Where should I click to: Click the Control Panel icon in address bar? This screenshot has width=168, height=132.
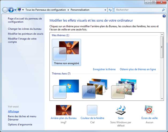tap(19, 10)
